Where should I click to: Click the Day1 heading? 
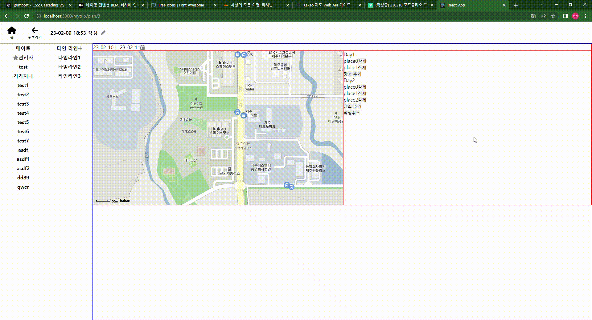pos(349,55)
